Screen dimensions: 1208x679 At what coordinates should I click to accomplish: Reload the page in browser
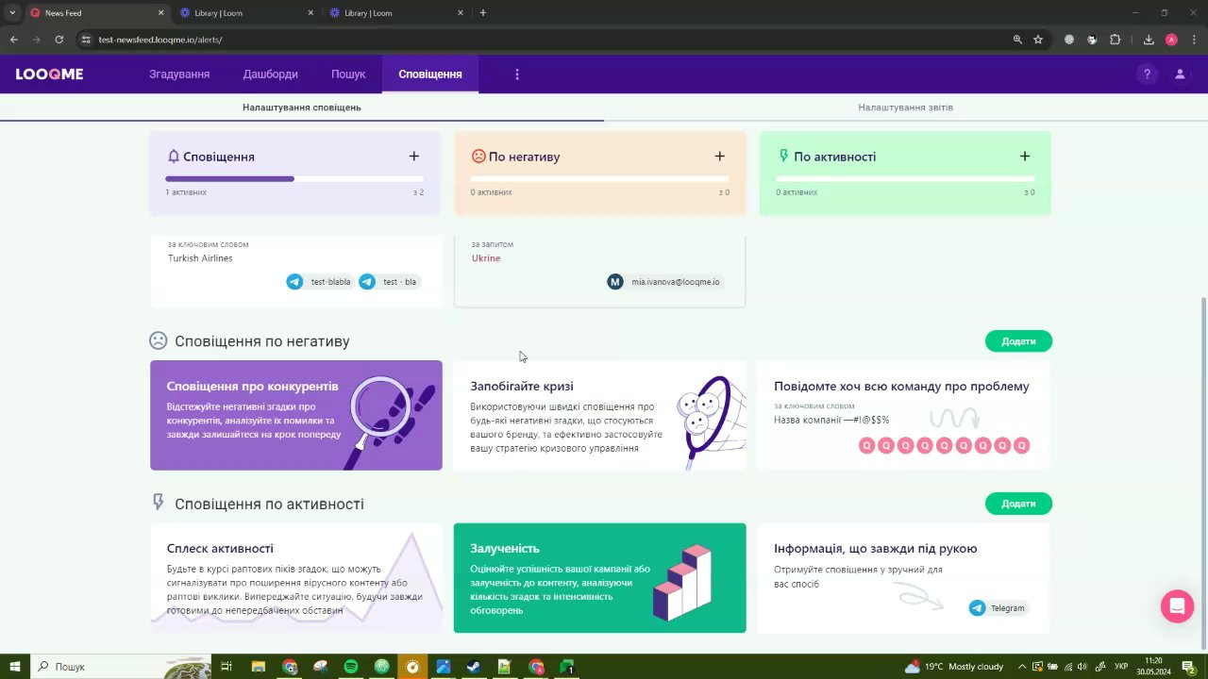click(x=59, y=40)
